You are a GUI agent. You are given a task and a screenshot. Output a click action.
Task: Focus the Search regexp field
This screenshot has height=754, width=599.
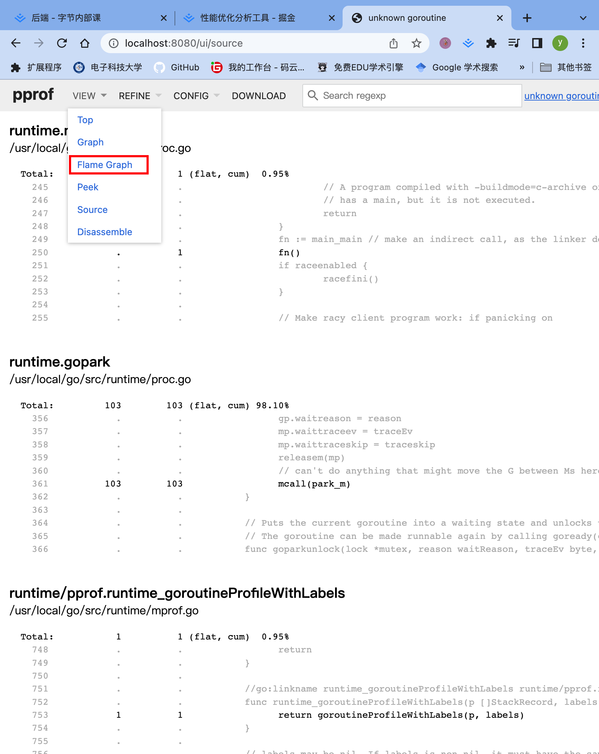point(412,96)
